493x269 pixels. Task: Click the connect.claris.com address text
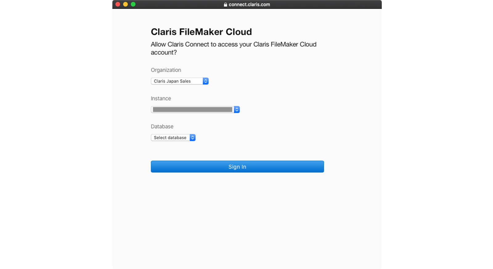[249, 5]
